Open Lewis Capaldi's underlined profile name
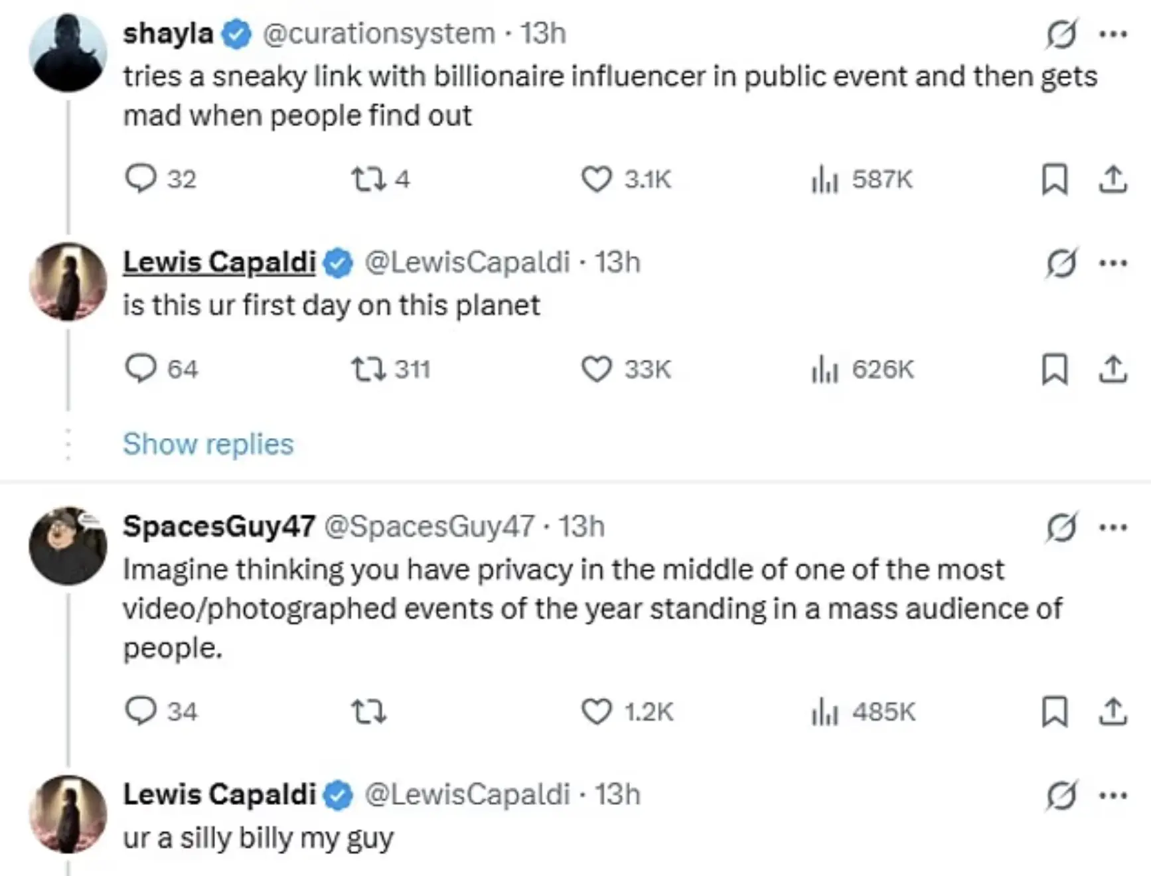Screen dimensions: 1151x876 [x=219, y=262]
